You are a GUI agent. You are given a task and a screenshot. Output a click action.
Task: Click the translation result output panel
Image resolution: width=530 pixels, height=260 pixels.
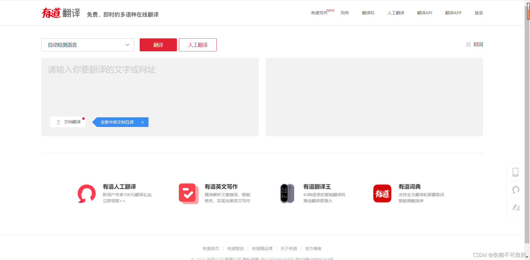point(374,97)
